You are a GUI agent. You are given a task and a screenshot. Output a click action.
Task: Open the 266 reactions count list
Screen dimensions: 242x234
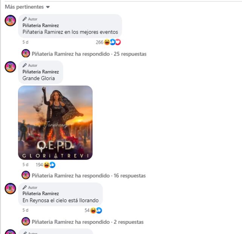click(100, 42)
